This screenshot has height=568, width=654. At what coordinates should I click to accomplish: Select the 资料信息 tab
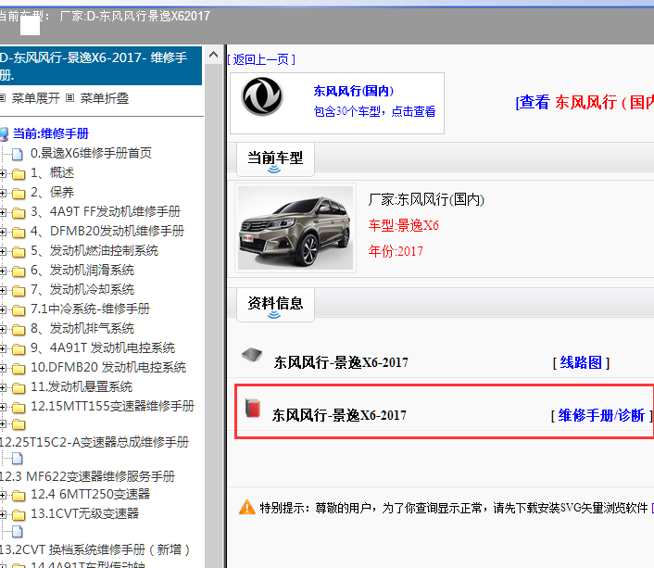click(275, 304)
